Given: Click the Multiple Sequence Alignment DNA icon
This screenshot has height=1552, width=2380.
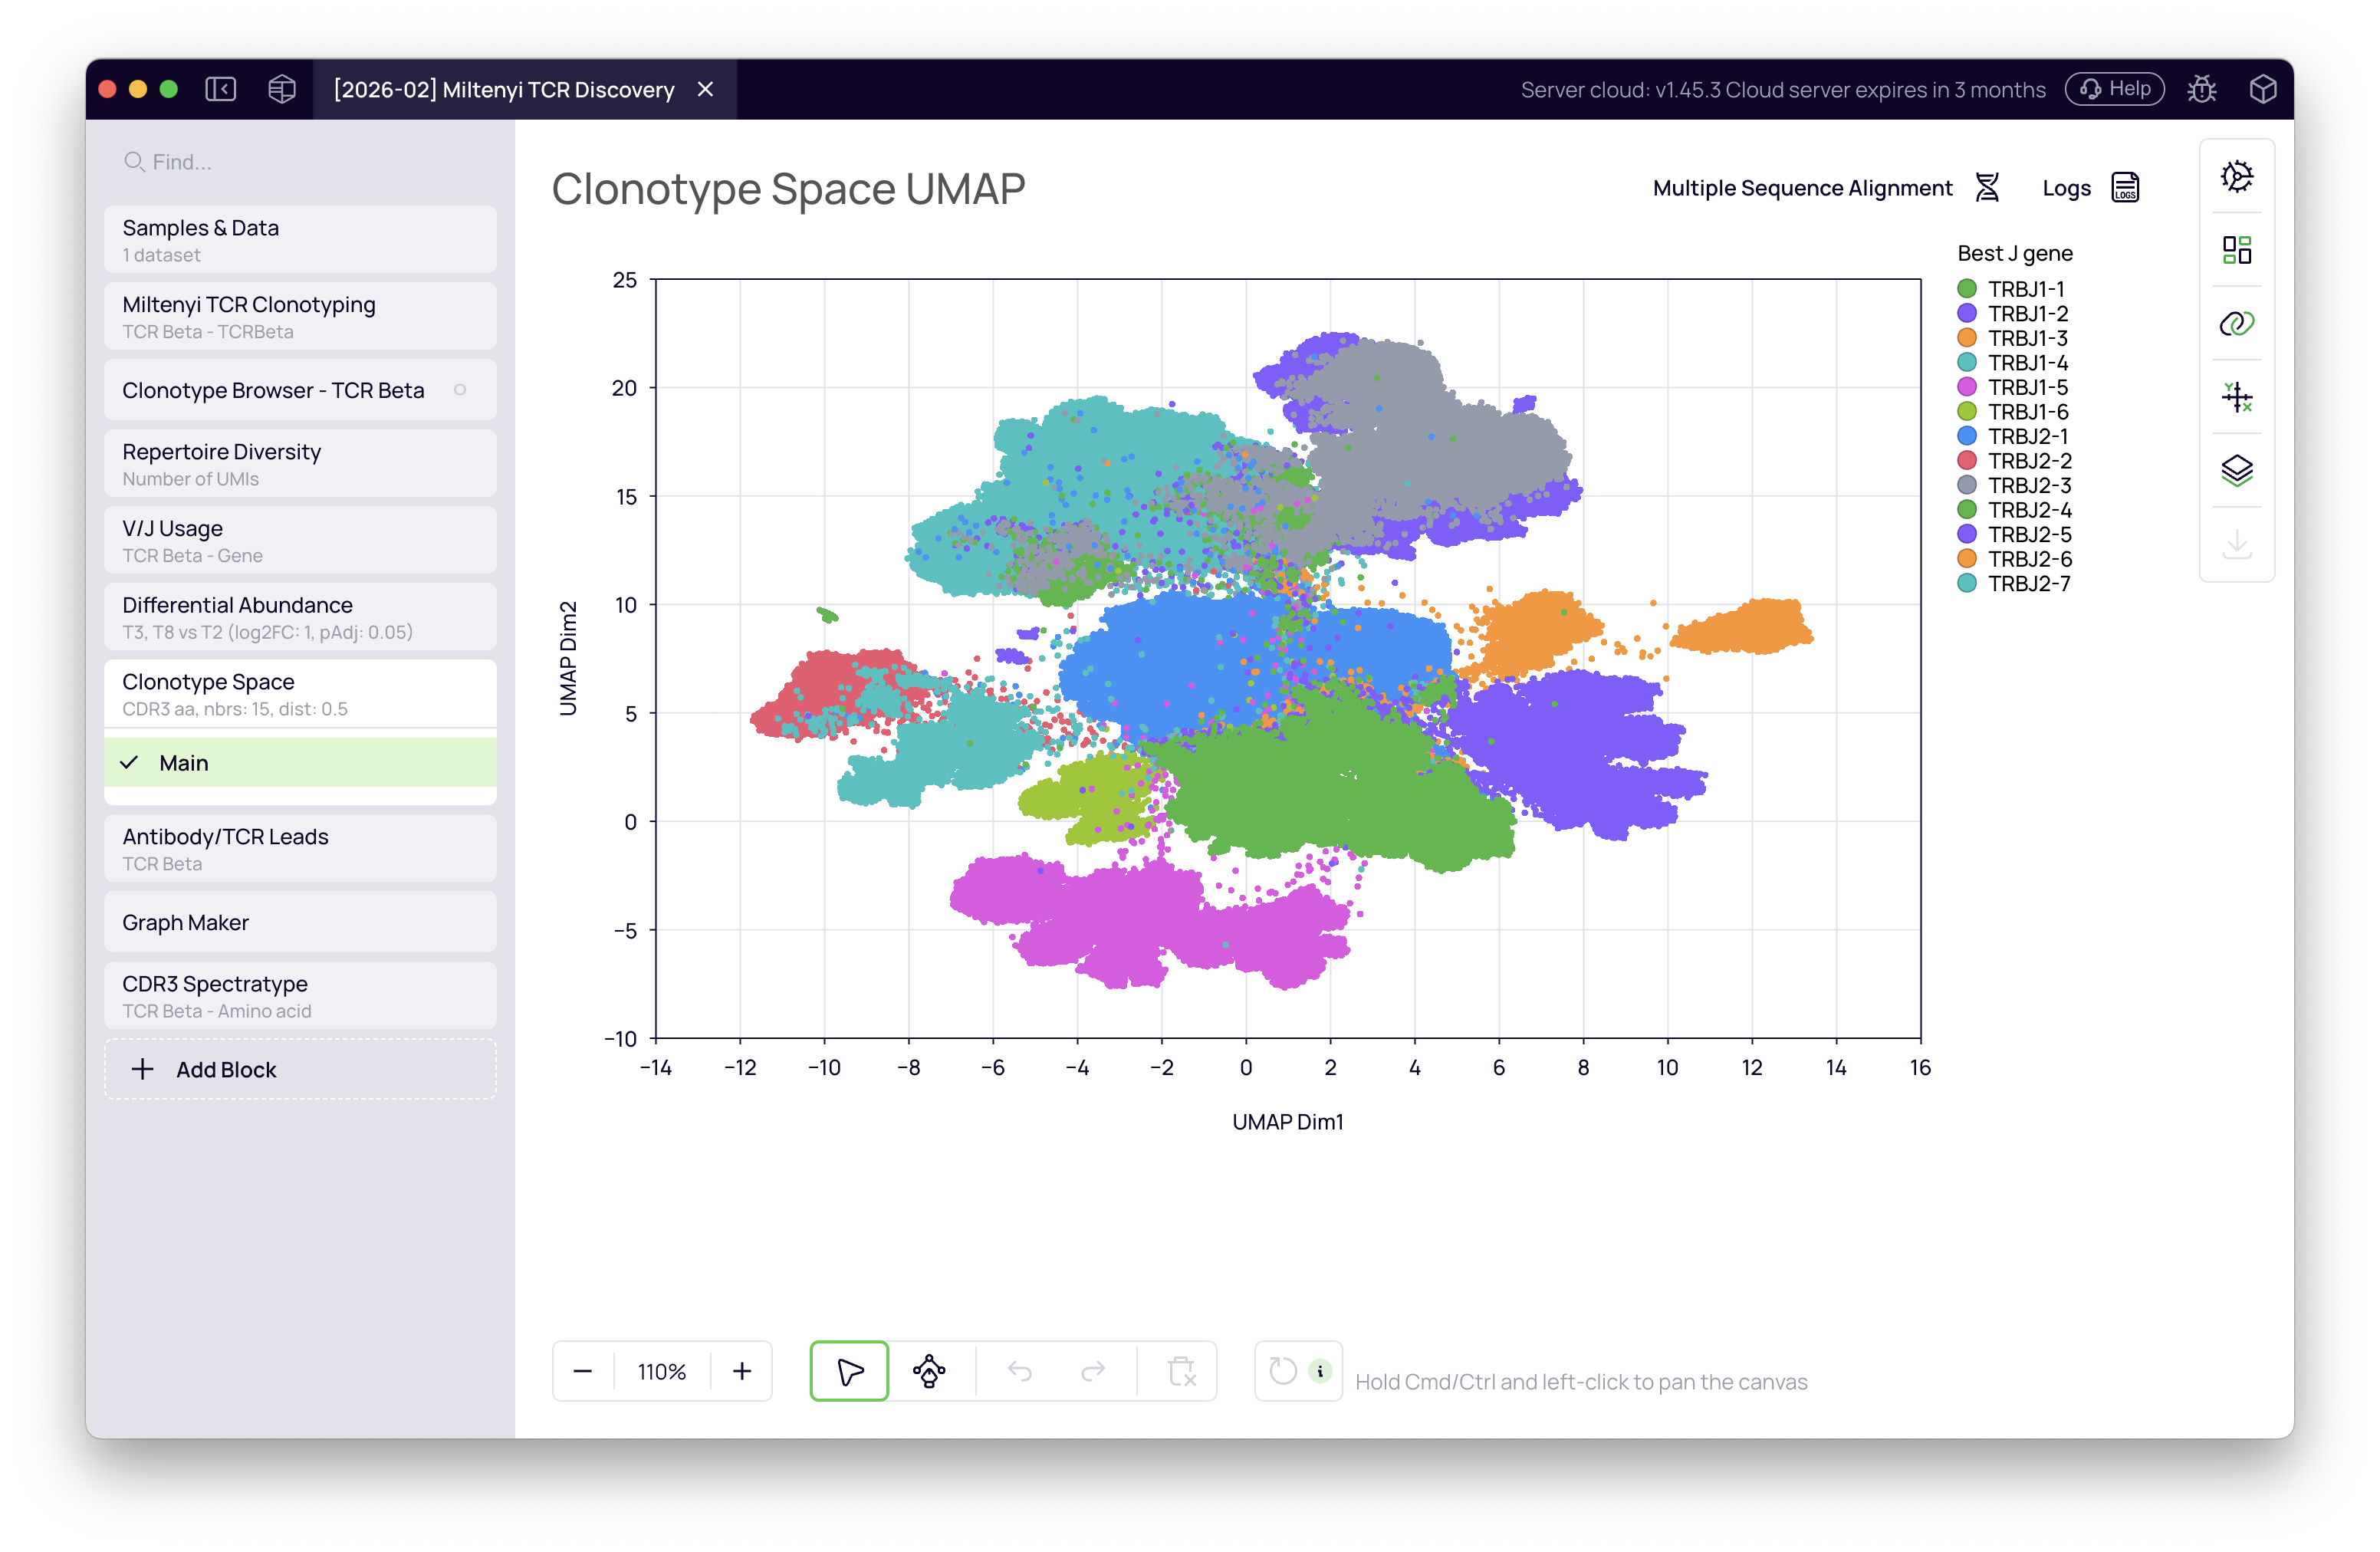Looking at the screenshot, I should coord(1988,187).
